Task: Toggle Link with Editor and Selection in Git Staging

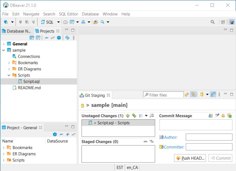Action: [x=194, y=95]
